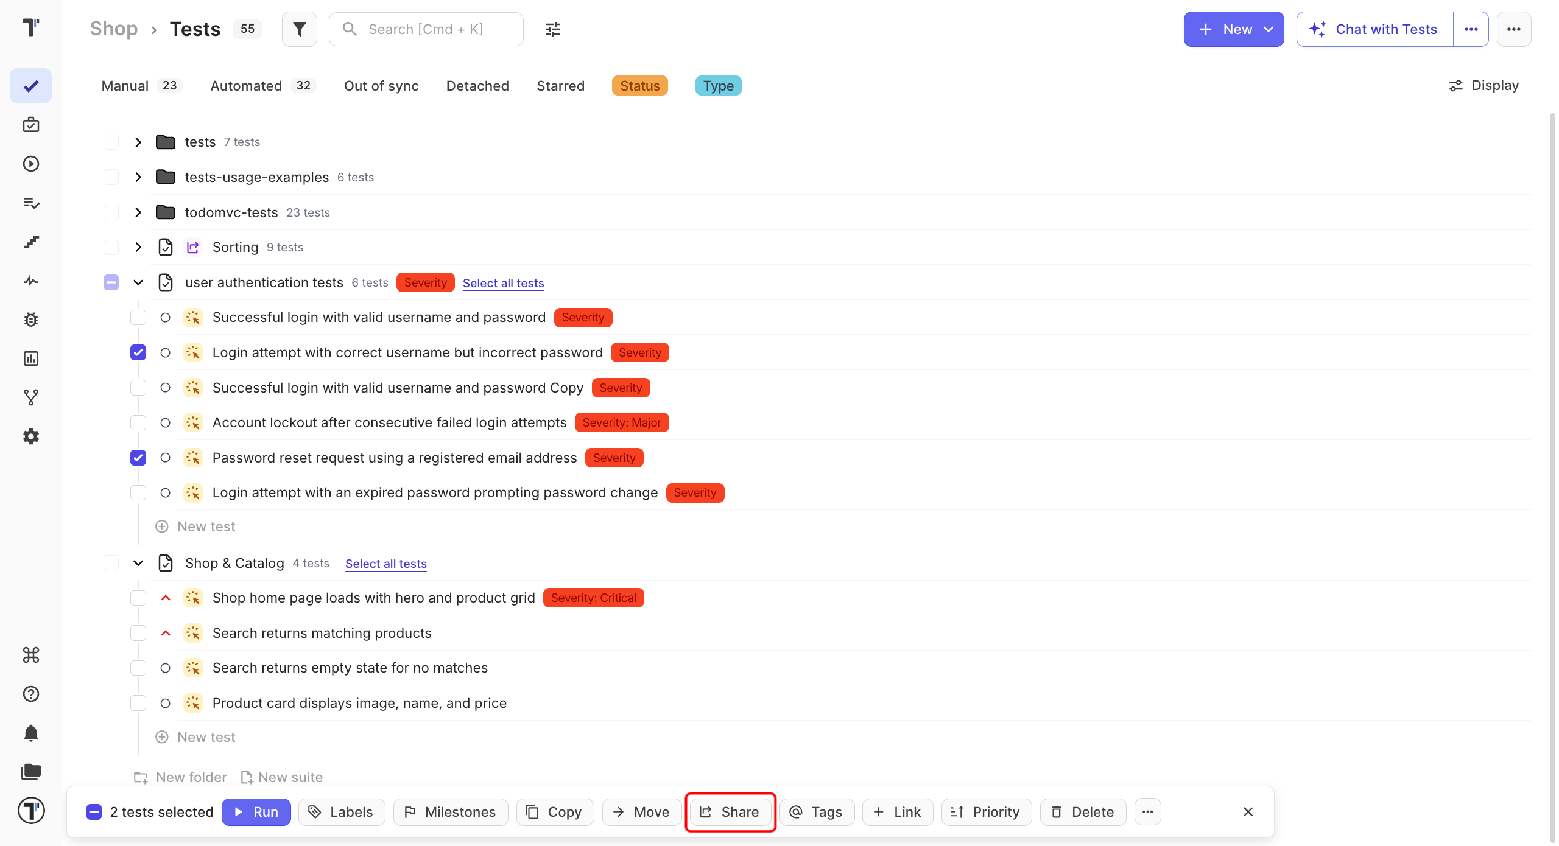1559x846 pixels.
Task: Select the orange Status filter tab
Action: coord(640,86)
